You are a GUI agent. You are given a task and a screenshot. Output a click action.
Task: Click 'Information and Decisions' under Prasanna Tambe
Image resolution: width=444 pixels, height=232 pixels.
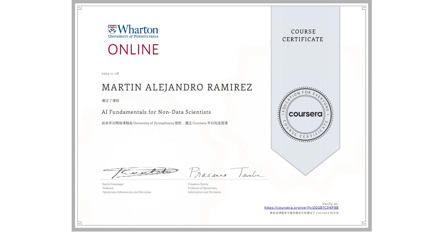pyautogui.click(x=204, y=192)
